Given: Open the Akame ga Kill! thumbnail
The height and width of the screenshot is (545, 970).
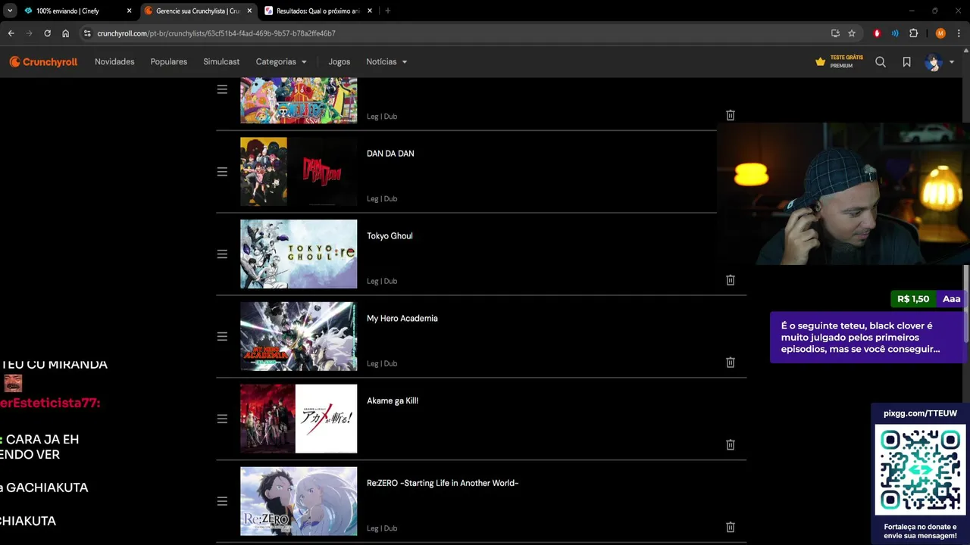Looking at the screenshot, I should pos(299,419).
